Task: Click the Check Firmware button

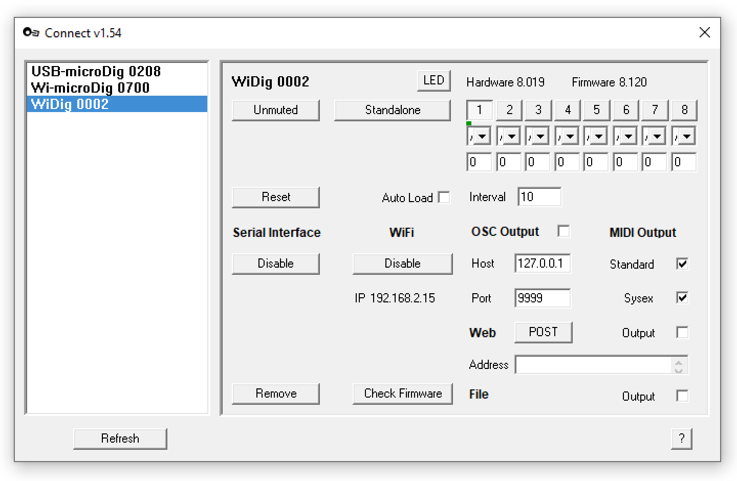Action: tap(403, 393)
